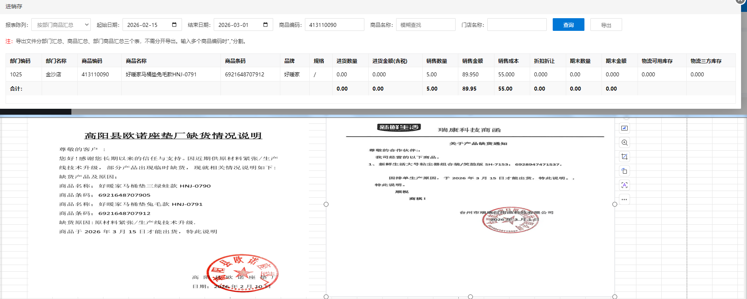Click the 销售数量 column header
Image resolution: width=747 pixels, height=299 pixels.
tap(437, 61)
